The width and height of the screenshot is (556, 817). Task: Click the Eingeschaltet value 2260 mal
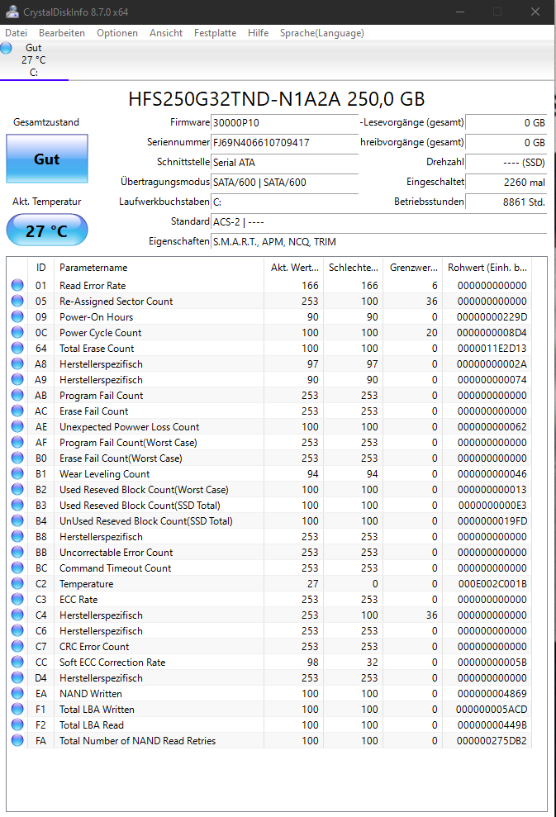(506, 183)
